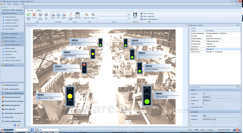Expand the Resource management section
The width and height of the screenshot is (243, 133).
(x=12, y=34)
